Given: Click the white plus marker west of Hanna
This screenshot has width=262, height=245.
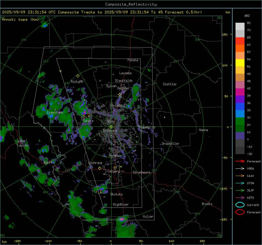Looking at the screenshot, I should coord(164,117).
